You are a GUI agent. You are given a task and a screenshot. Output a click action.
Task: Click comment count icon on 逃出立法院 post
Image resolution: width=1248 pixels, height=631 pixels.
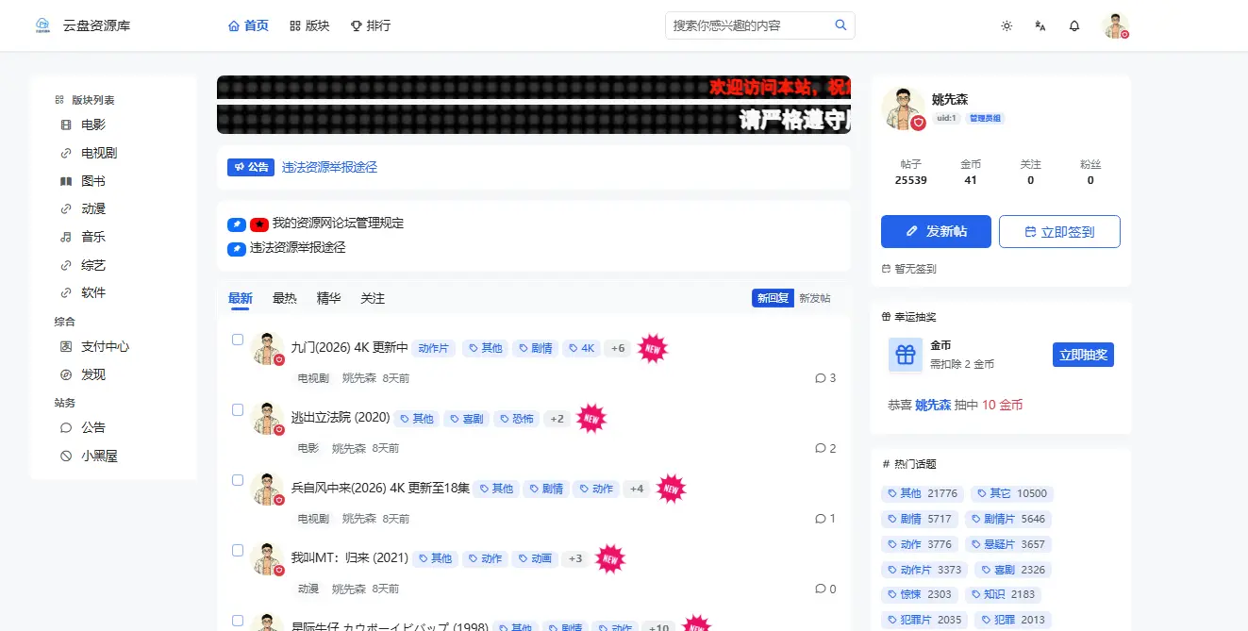[x=820, y=448]
